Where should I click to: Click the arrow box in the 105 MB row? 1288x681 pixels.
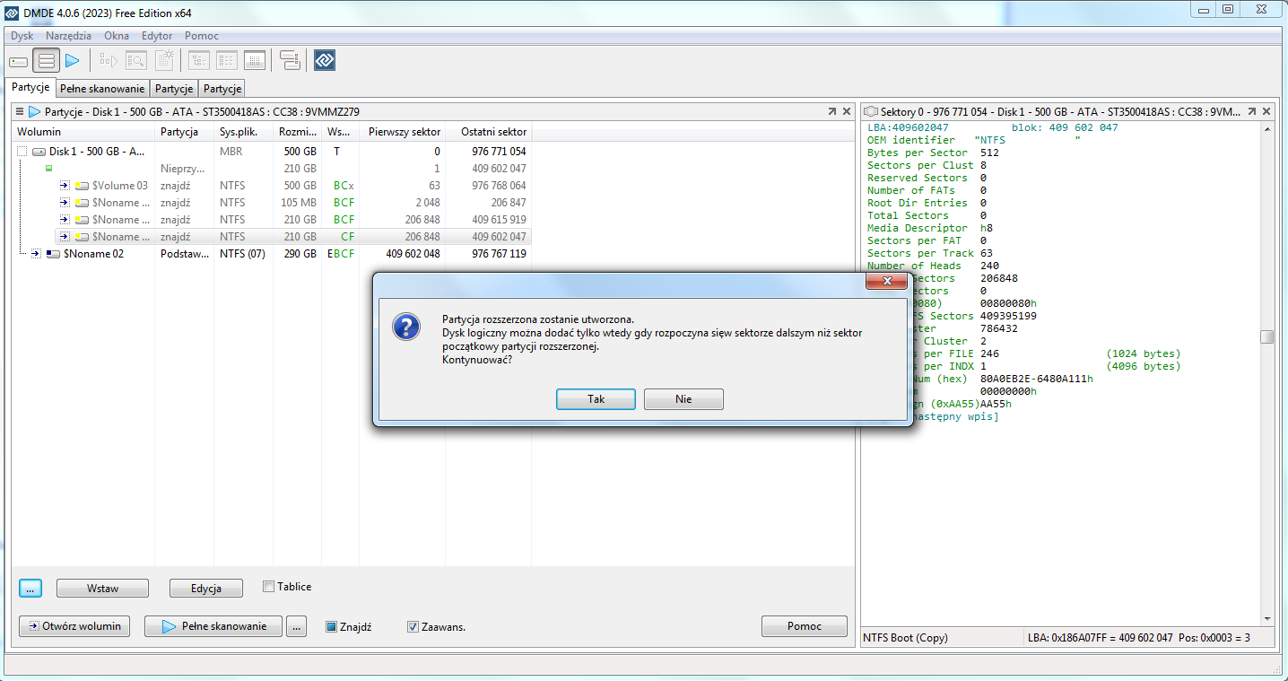pyautogui.click(x=65, y=203)
